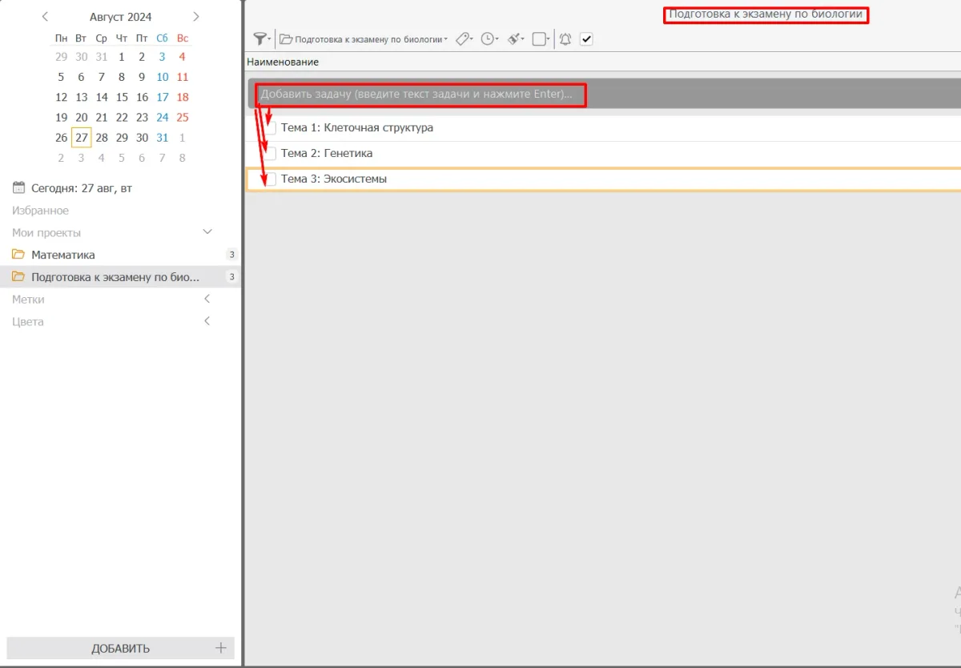Open the project dropdown in toolbar
The width and height of the screenshot is (961, 668).
pyautogui.click(x=364, y=39)
